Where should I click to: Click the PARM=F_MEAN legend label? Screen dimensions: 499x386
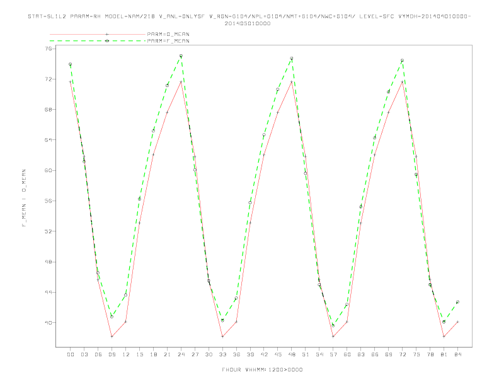tap(168, 41)
